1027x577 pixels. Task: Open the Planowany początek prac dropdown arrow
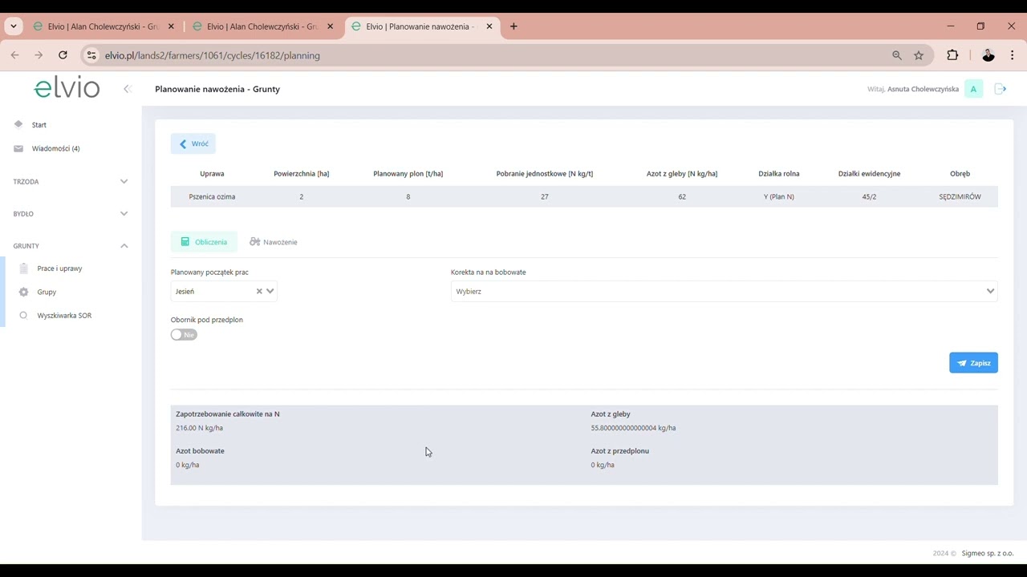coord(270,292)
